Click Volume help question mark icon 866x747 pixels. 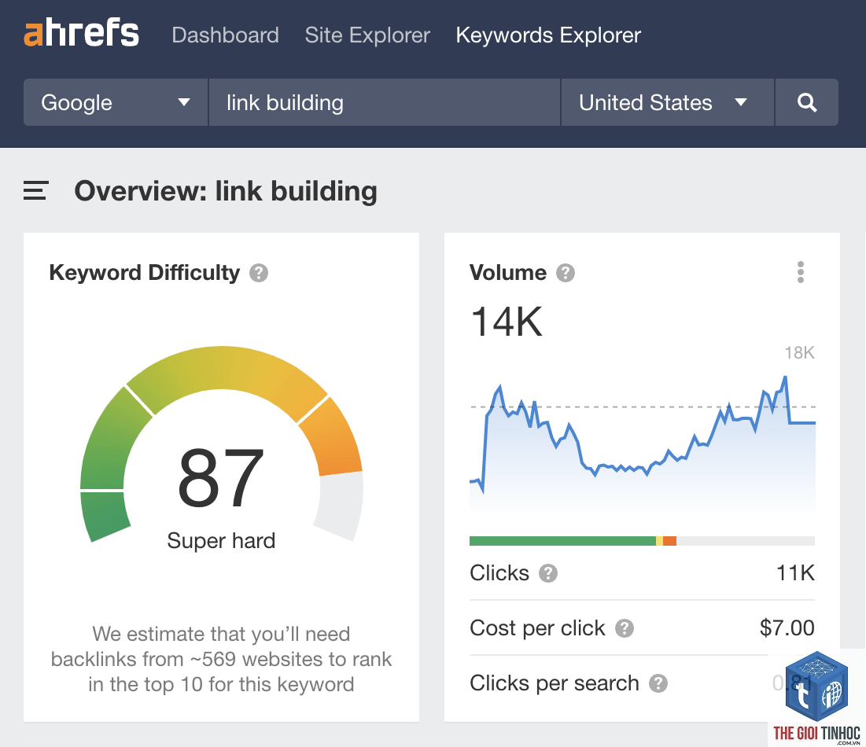click(x=565, y=273)
